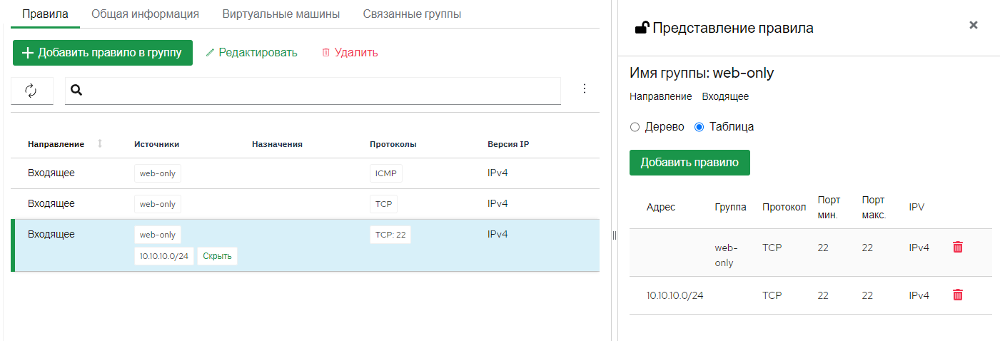Open the Виртуальные машины tab

tap(281, 14)
